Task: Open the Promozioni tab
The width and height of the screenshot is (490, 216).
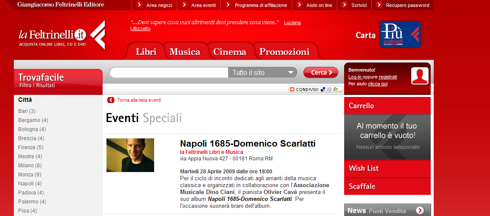Action: pyautogui.click(x=284, y=51)
